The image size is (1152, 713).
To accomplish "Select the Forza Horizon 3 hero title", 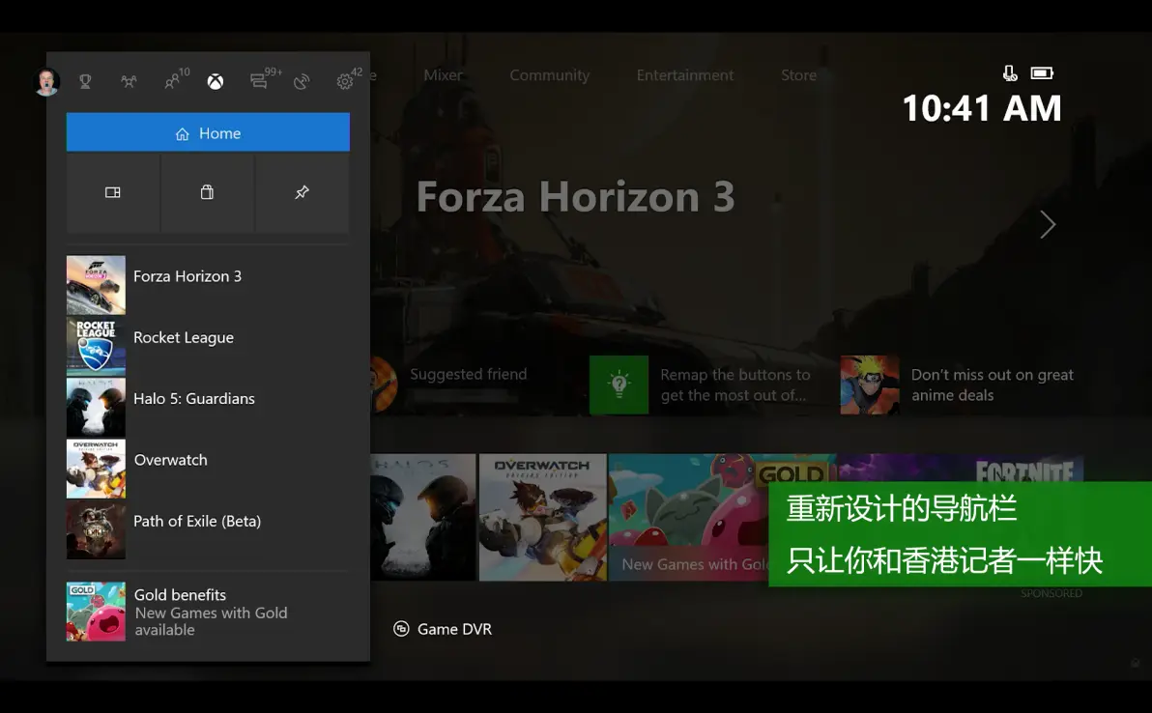I will click(x=575, y=197).
